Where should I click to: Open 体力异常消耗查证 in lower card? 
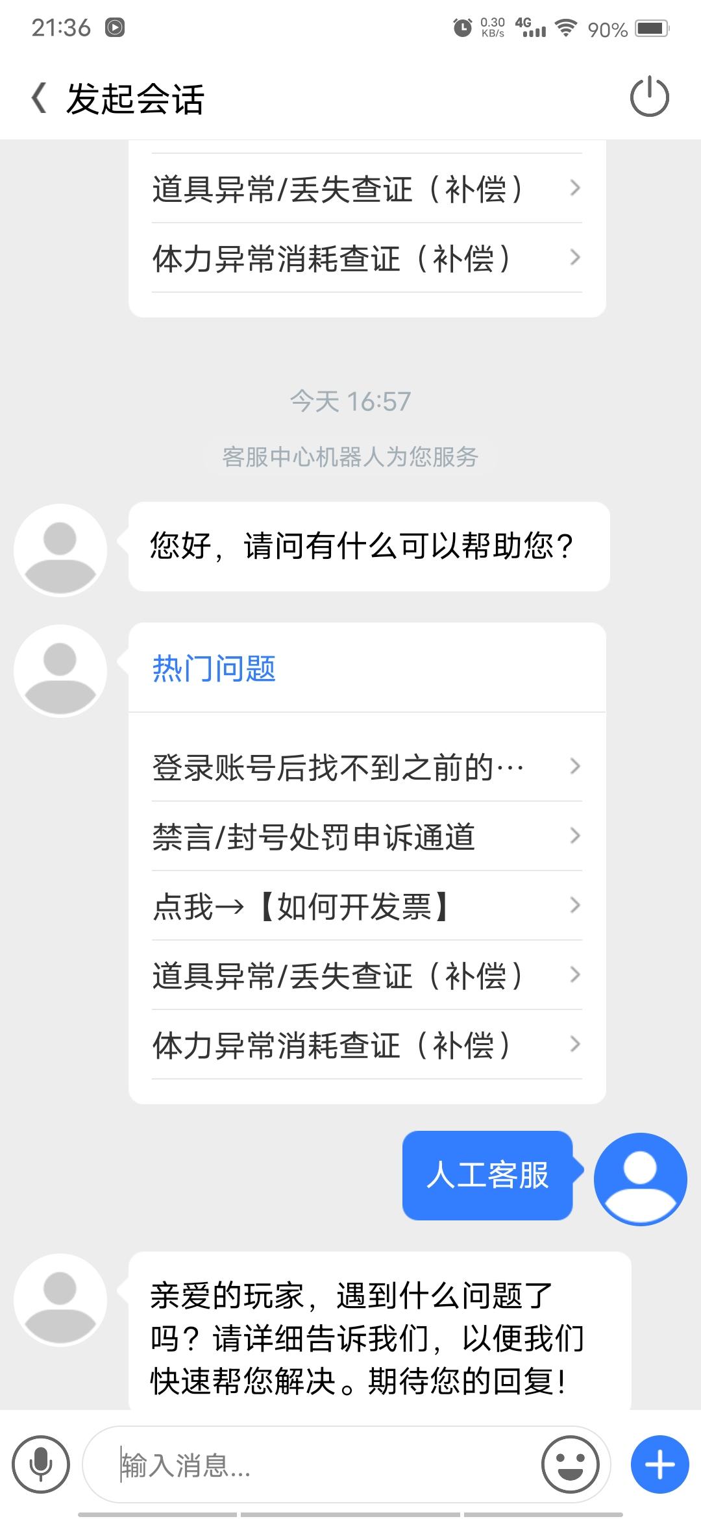point(367,1044)
